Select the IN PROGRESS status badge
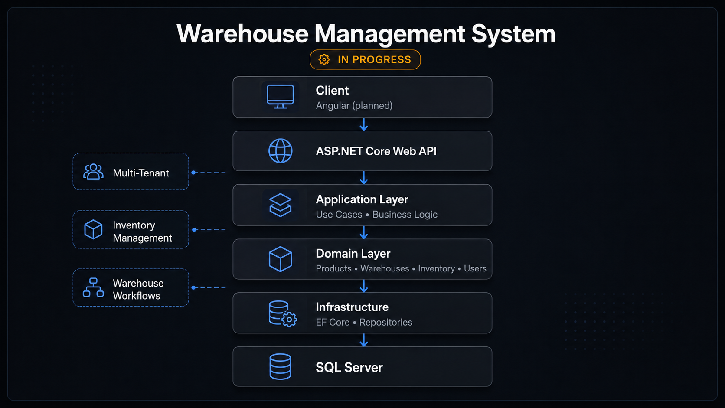The width and height of the screenshot is (725, 408). click(x=365, y=59)
